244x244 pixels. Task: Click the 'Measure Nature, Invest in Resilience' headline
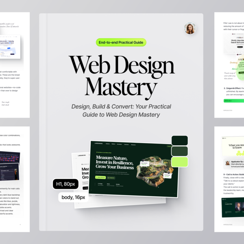[115, 162]
